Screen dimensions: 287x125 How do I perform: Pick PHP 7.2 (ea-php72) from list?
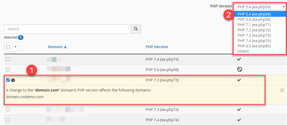pos(254,30)
